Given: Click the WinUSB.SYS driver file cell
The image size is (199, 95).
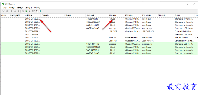Looking at the screenshot, I should [147, 38].
